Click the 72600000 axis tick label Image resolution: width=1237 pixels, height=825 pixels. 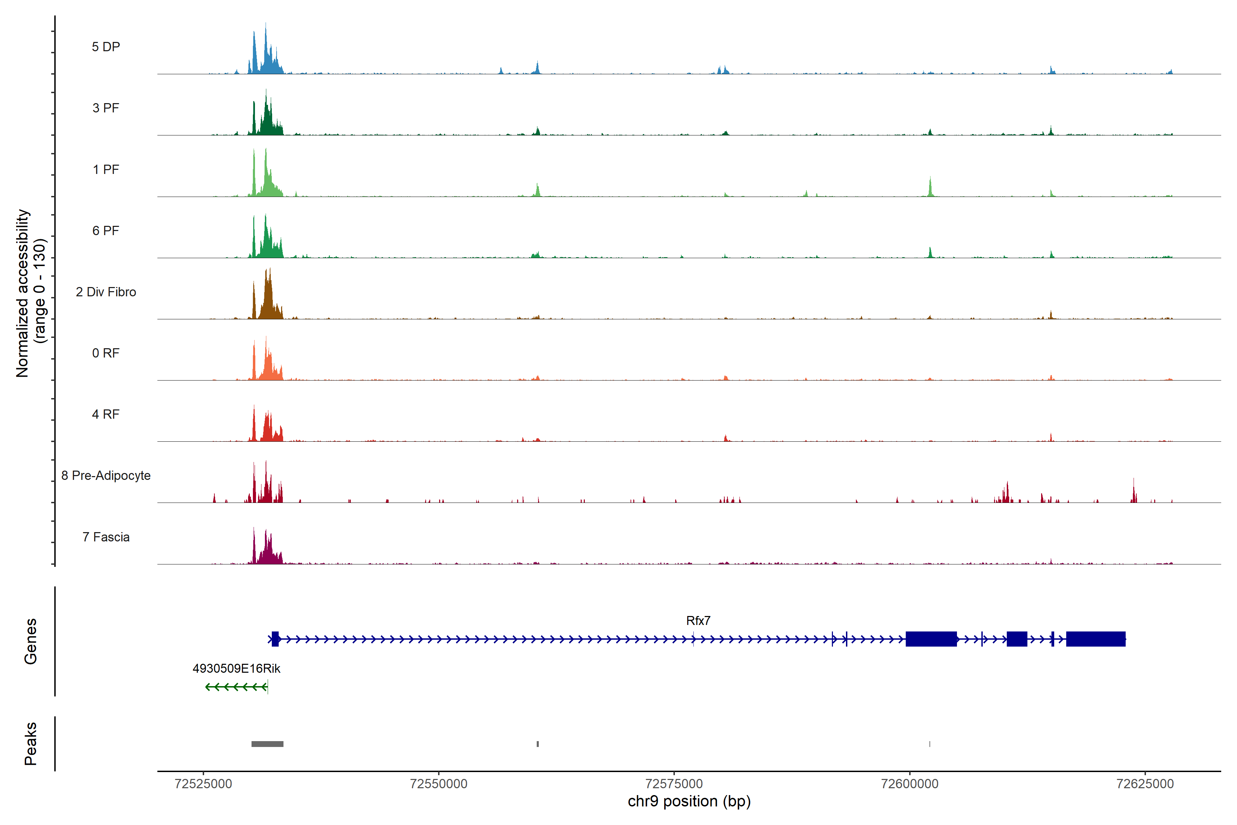pos(909,784)
